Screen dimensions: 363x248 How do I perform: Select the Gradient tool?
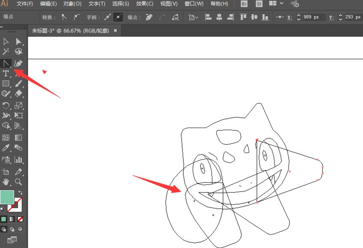18,137
